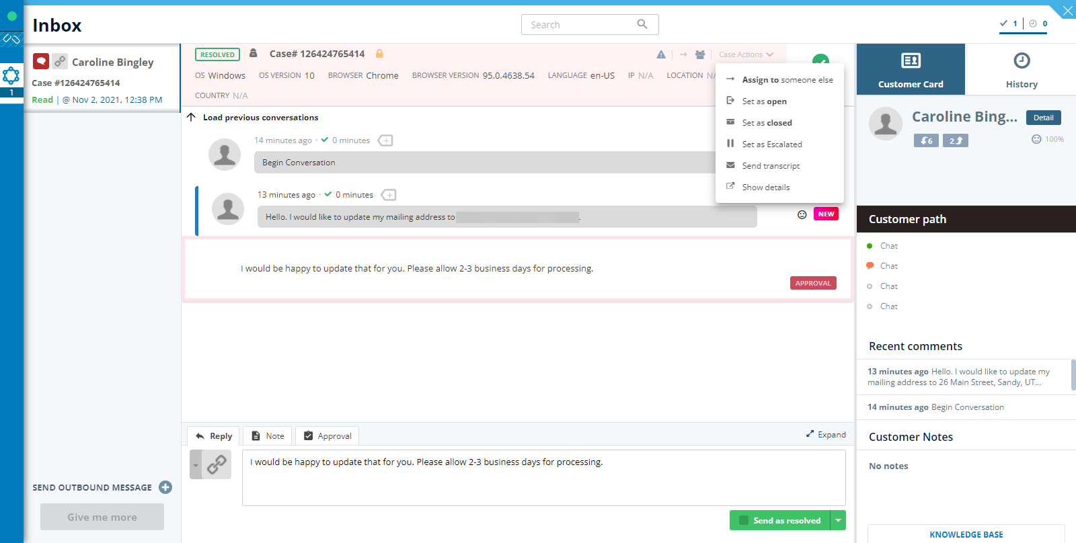Click Send as resolved button
The image size is (1076, 543).
(x=780, y=520)
